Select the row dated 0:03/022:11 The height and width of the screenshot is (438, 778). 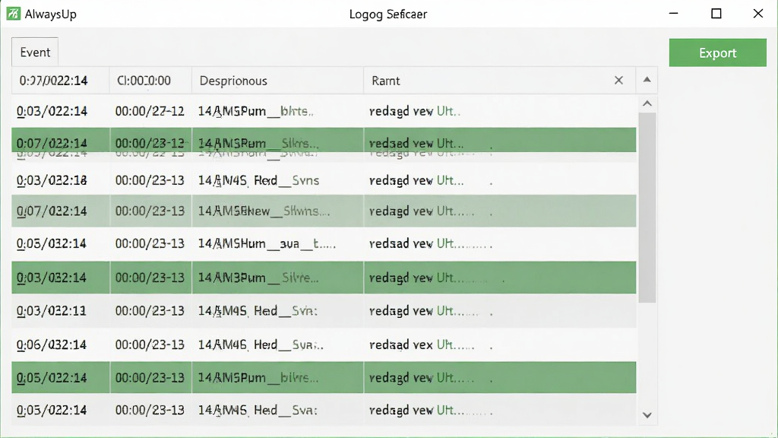324,311
